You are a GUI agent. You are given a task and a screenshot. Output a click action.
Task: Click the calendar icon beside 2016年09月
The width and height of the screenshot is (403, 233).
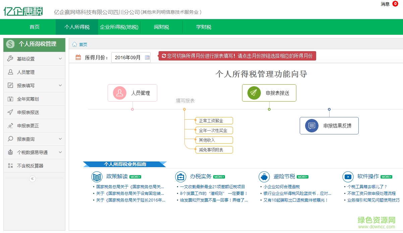[147, 57]
